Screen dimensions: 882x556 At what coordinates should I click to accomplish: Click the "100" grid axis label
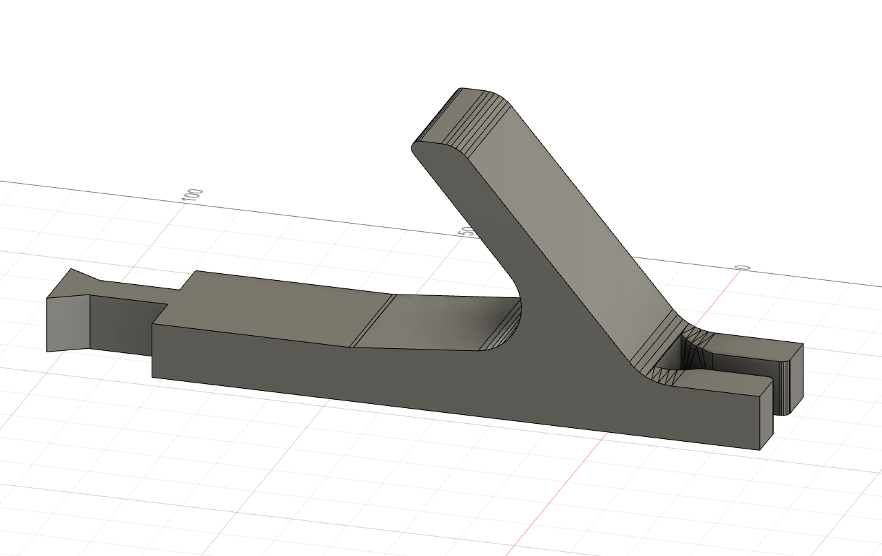[x=193, y=195]
